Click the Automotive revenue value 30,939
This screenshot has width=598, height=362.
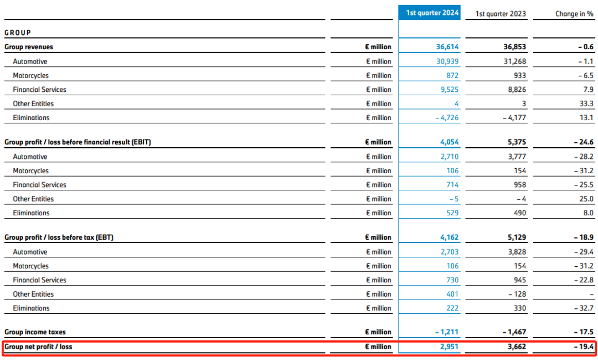coord(447,61)
